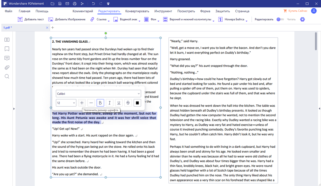Click the Фон background tool

click(150, 19)
